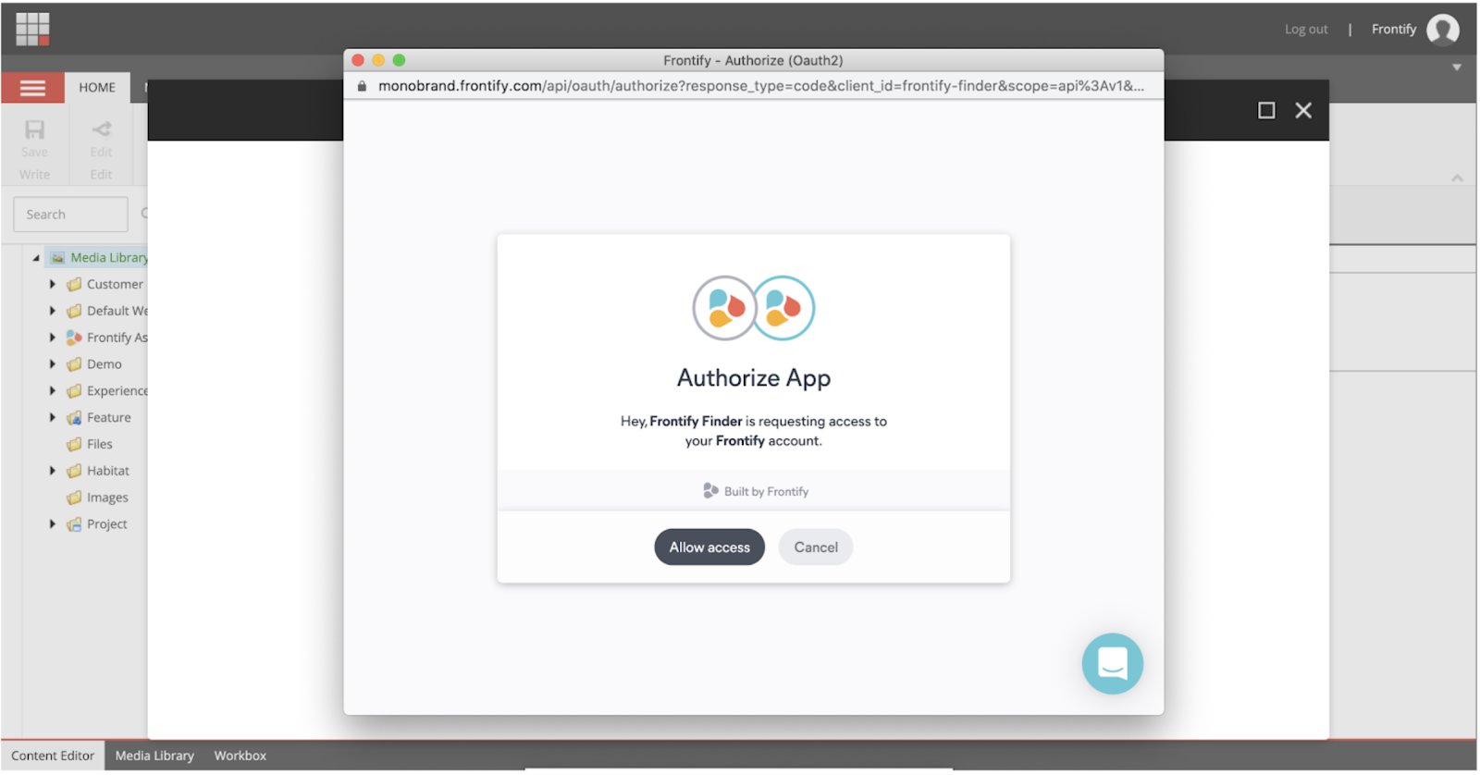The image size is (1480, 775).
Task: Click Allow access in Authorize App
Action: 709,547
